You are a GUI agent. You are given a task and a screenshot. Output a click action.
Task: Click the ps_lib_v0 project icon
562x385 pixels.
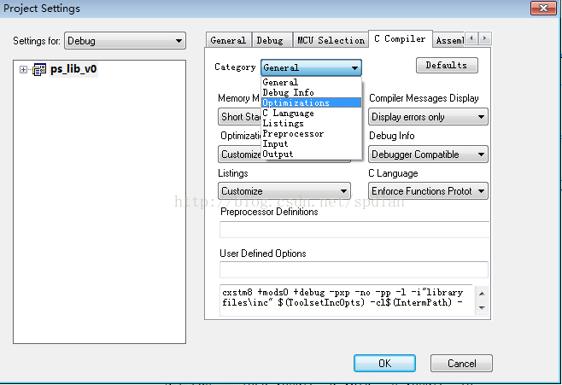(39, 69)
